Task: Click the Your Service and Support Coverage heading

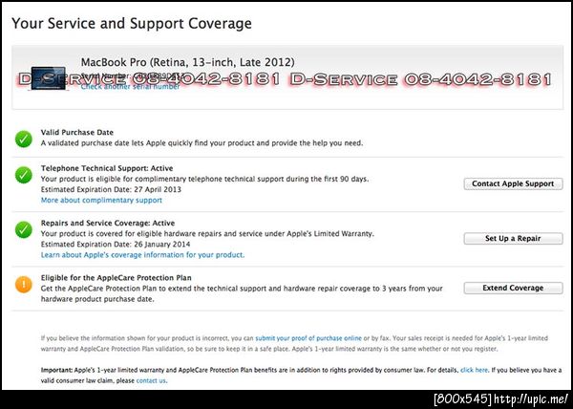Action: coord(132,23)
